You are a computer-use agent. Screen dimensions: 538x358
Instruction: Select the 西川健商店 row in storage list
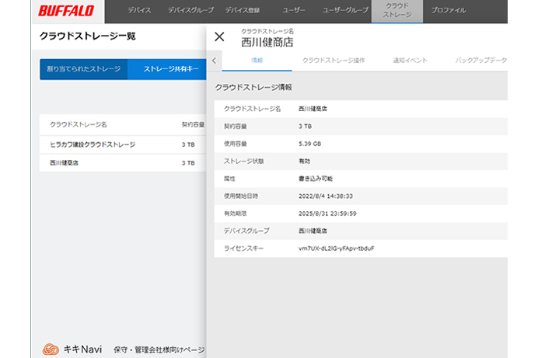pyautogui.click(x=123, y=163)
